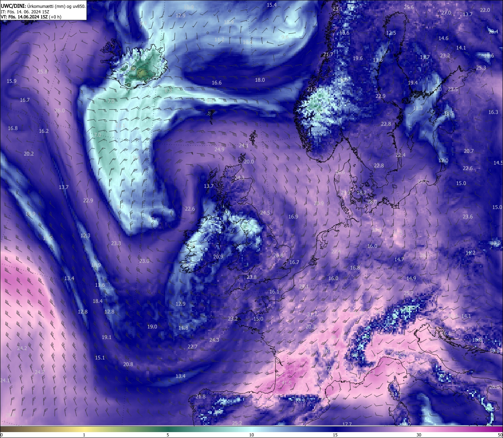Click the 20.2 value on the map
Viewport: 503px width, 438px height.
(x=29, y=154)
